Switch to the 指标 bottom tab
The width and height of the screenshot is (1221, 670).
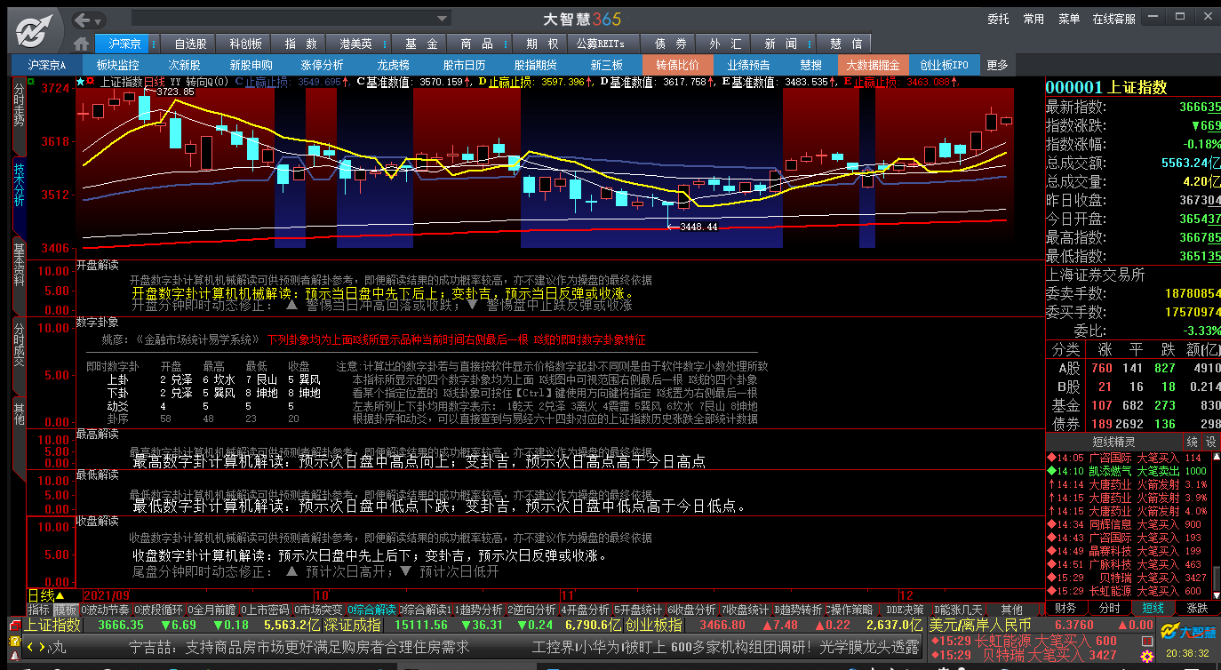pos(39,610)
